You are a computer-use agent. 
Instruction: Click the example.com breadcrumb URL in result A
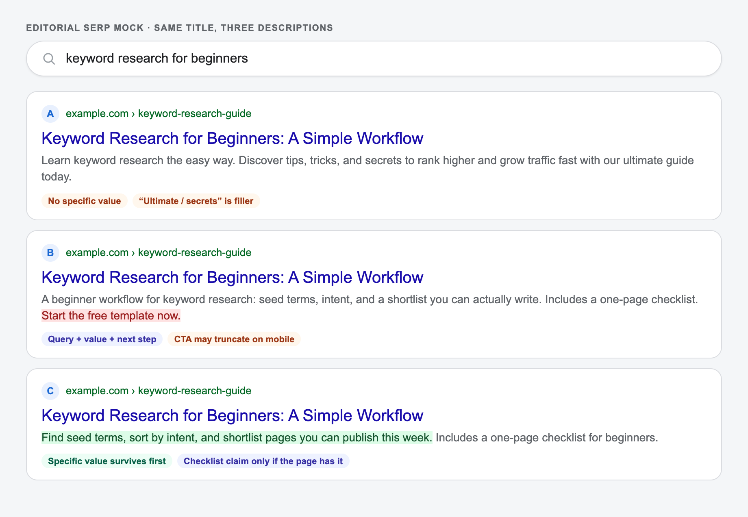click(x=159, y=114)
